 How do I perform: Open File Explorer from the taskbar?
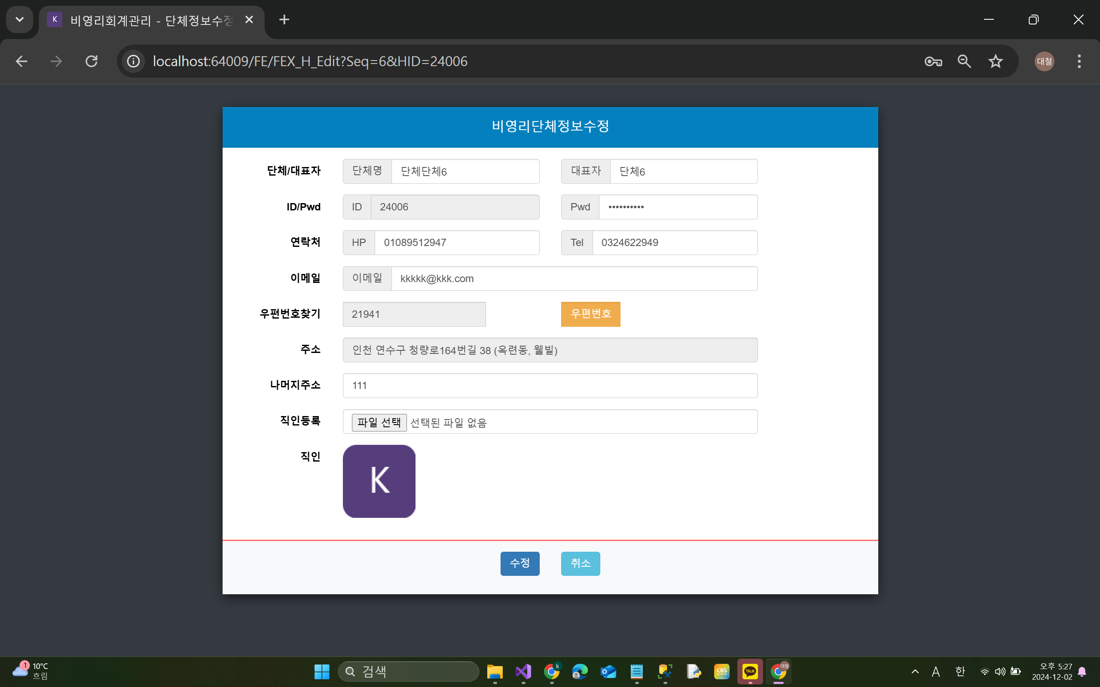495,672
